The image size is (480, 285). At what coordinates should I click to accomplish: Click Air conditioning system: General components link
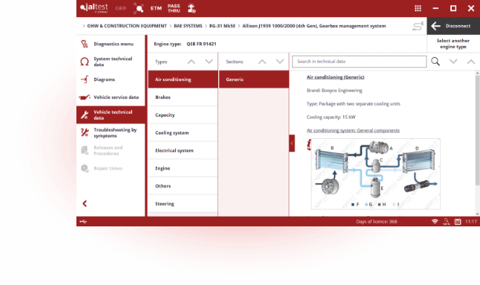pos(353,131)
